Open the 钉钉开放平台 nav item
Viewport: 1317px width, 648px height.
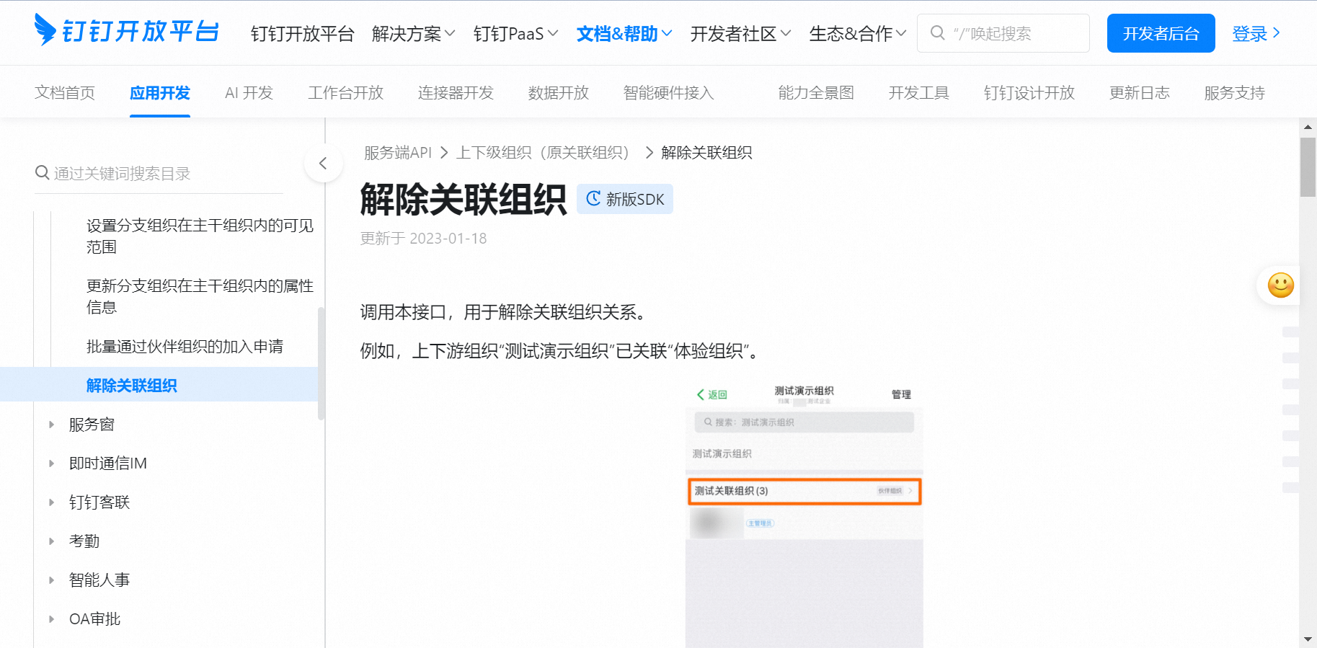click(x=303, y=33)
